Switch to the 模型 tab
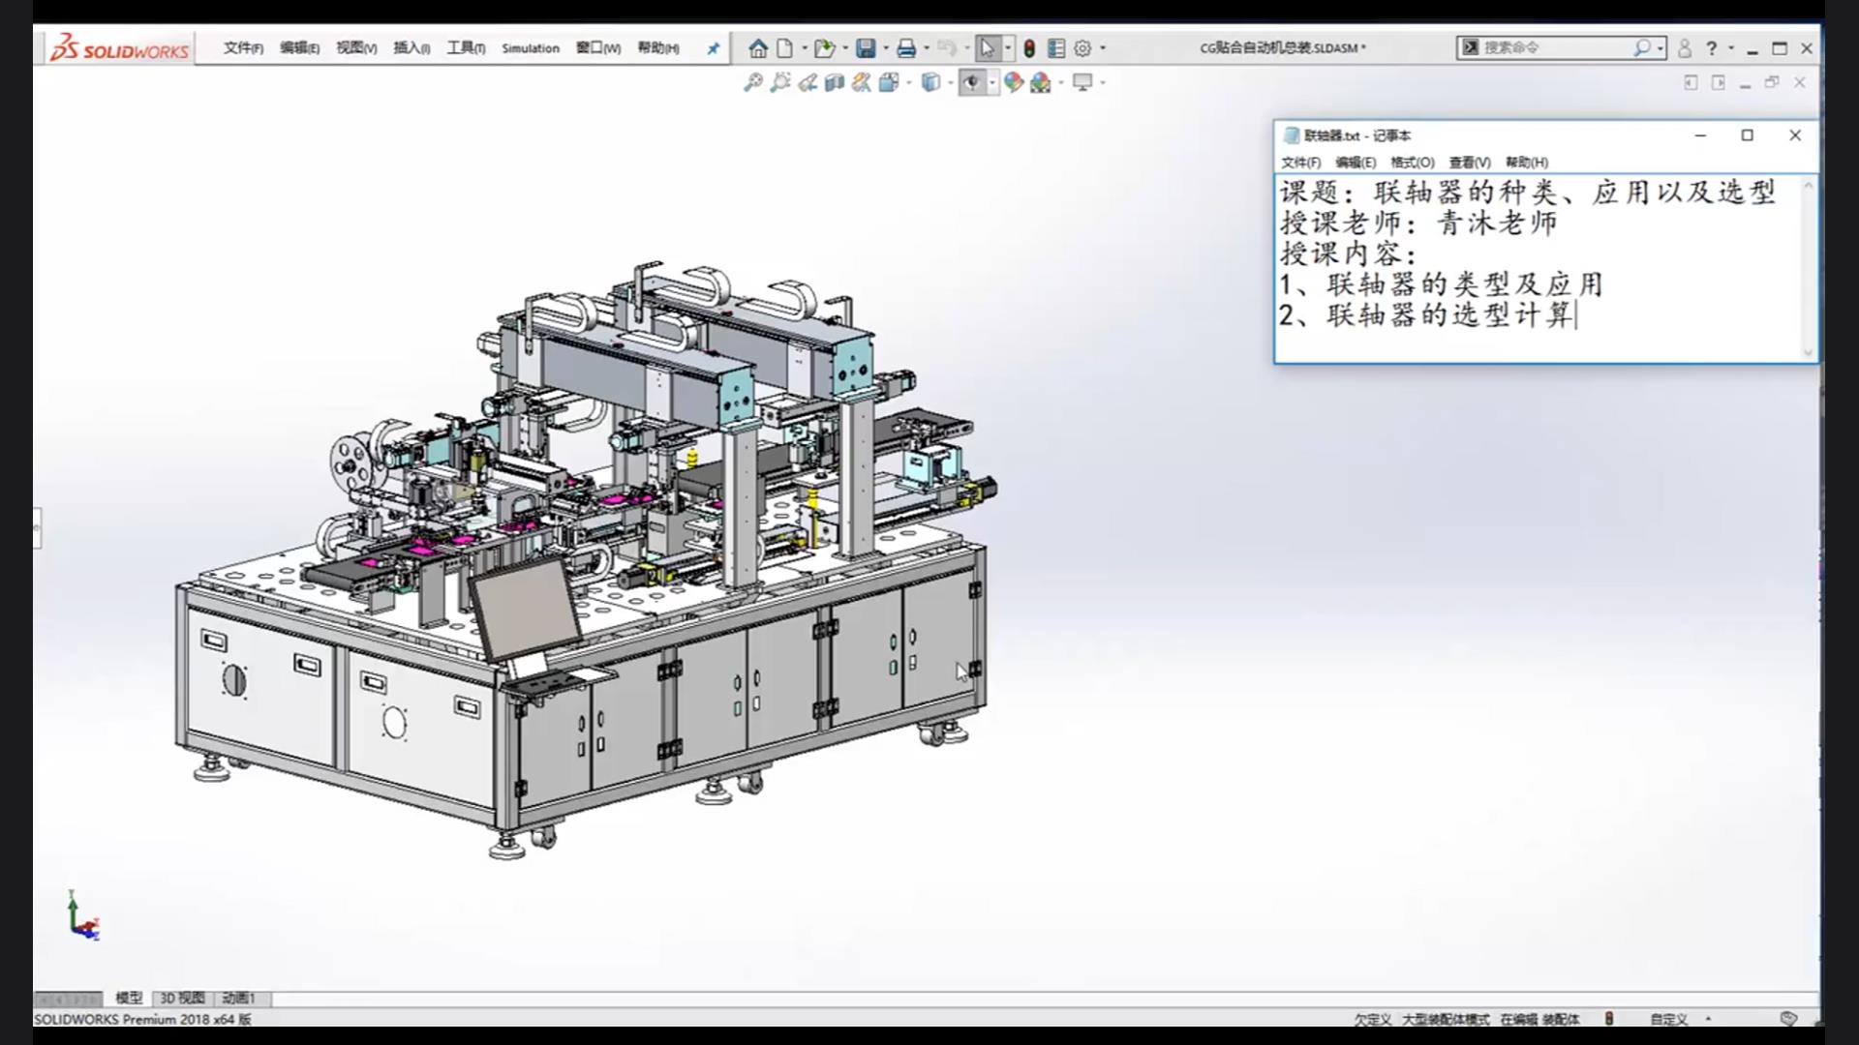The image size is (1859, 1045). pos(129,998)
